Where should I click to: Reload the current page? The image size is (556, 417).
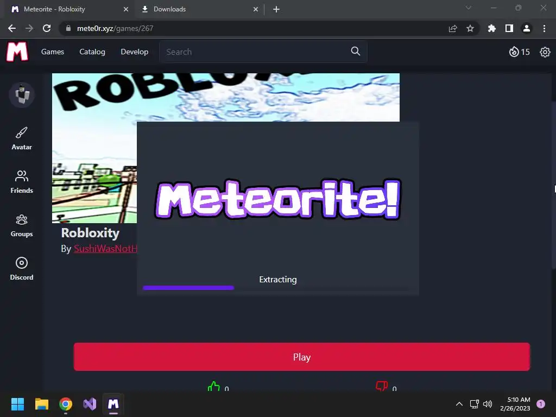pos(47,28)
